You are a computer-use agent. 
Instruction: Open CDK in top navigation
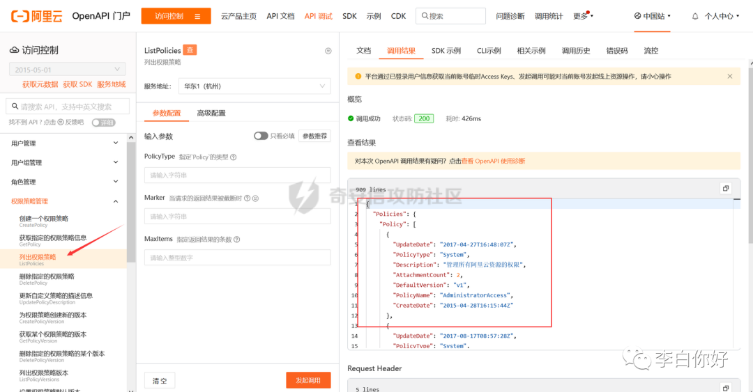coord(398,16)
